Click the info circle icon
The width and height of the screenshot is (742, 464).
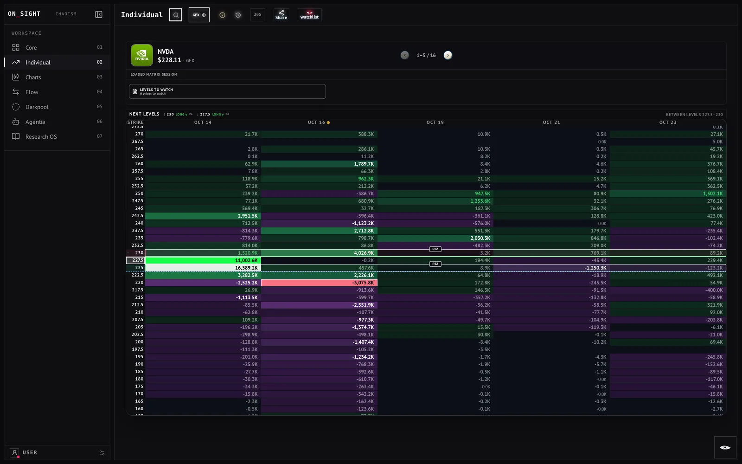coord(222,15)
